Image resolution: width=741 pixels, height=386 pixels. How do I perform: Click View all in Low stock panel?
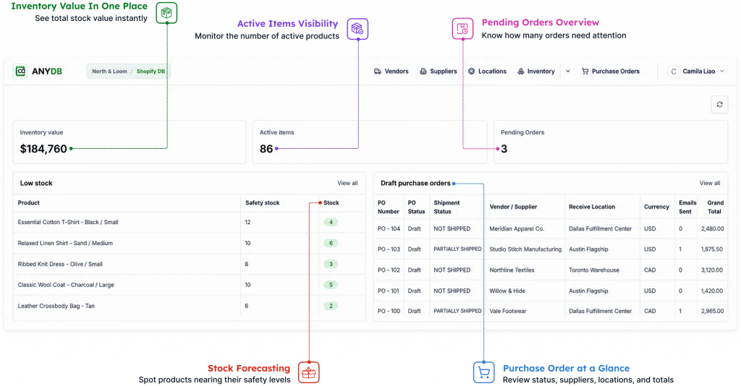[347, 183]
